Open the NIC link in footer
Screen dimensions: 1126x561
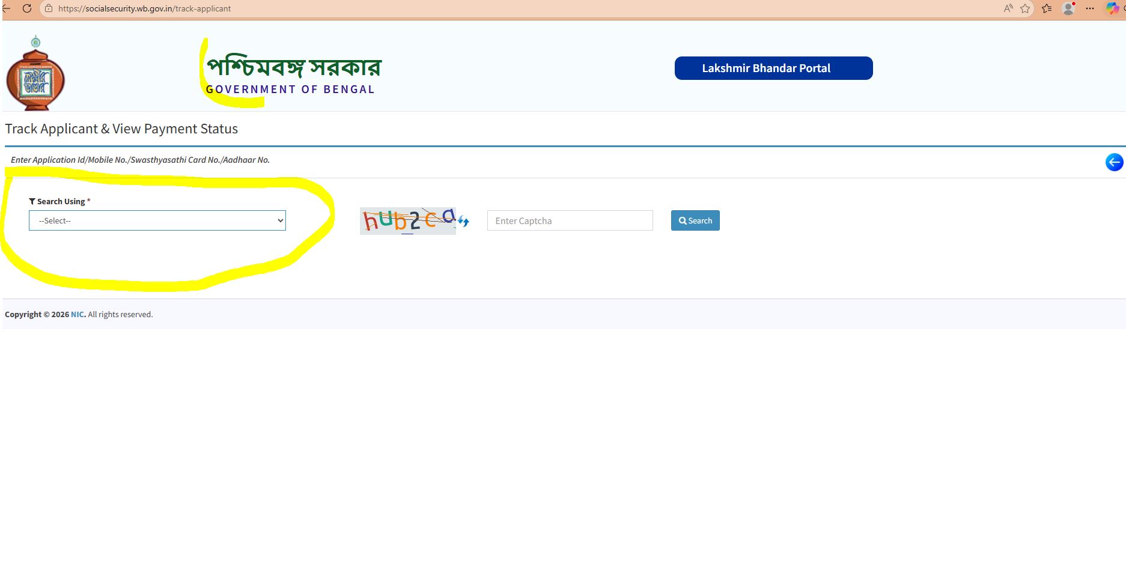[x=78, y=314]
